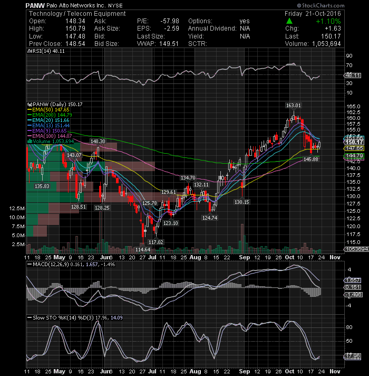The image size is (369, 376).
Task: Click the 163.01 peak price annotation
Action: pyautogui.click(x=294, y=105)
